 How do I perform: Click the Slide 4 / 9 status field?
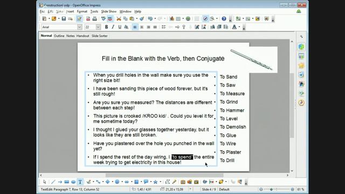[x=209, y=189]
